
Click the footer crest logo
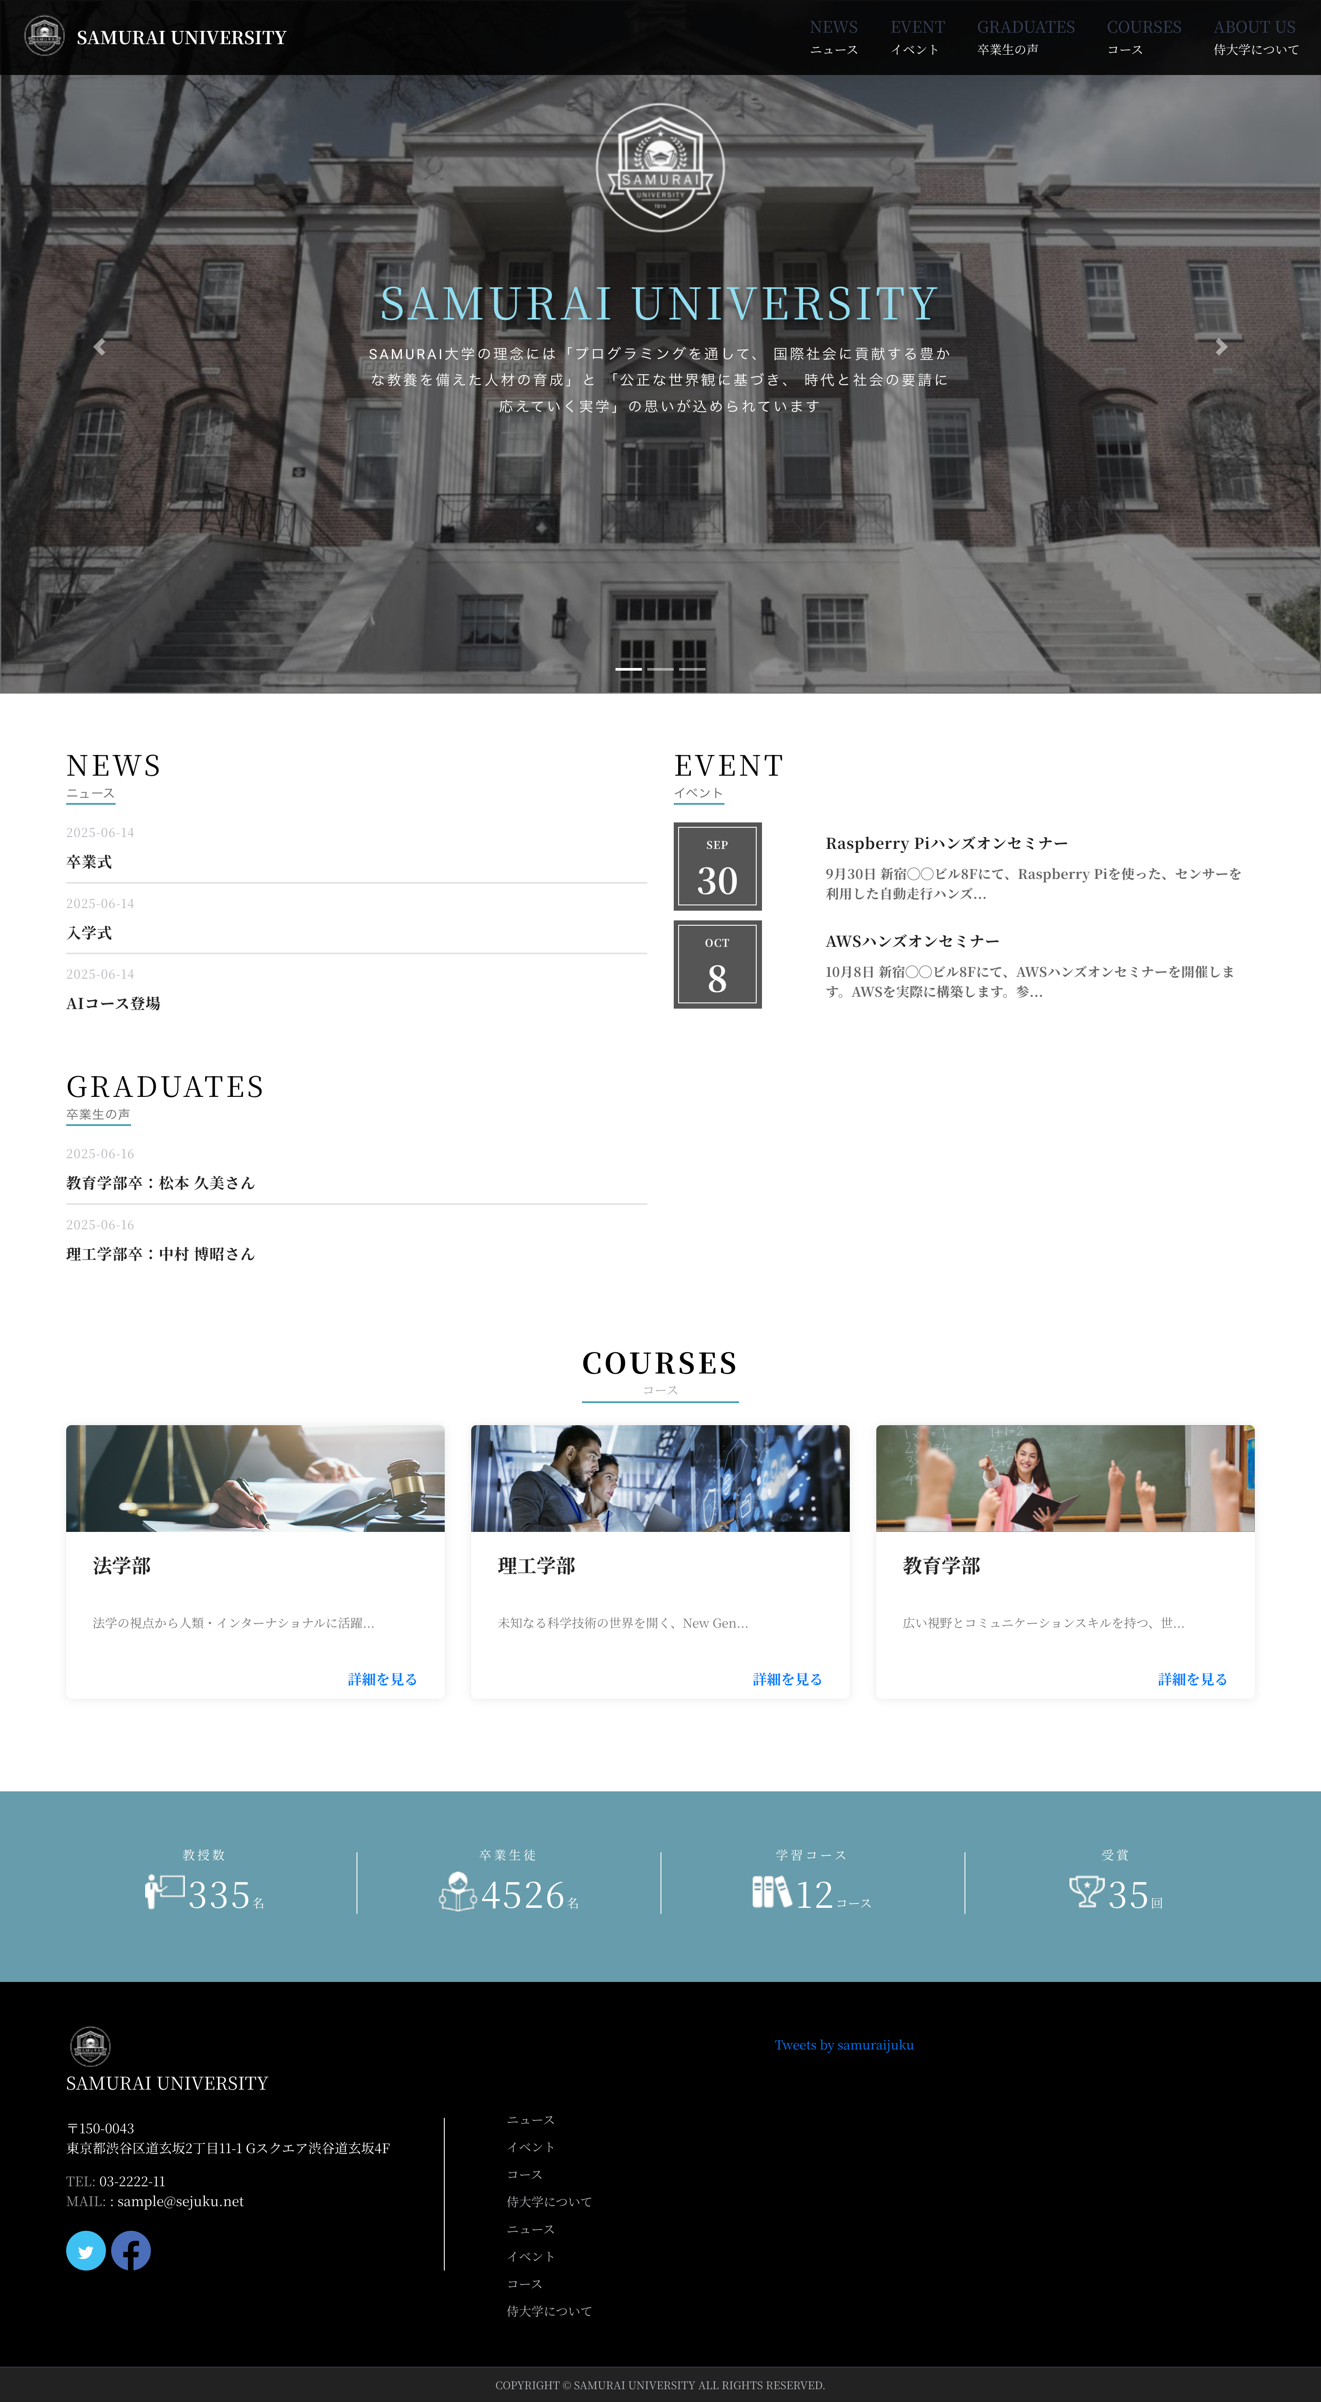[90, 2046]
